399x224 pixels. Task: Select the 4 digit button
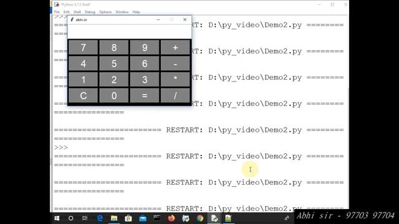click(x=83, y=63)
